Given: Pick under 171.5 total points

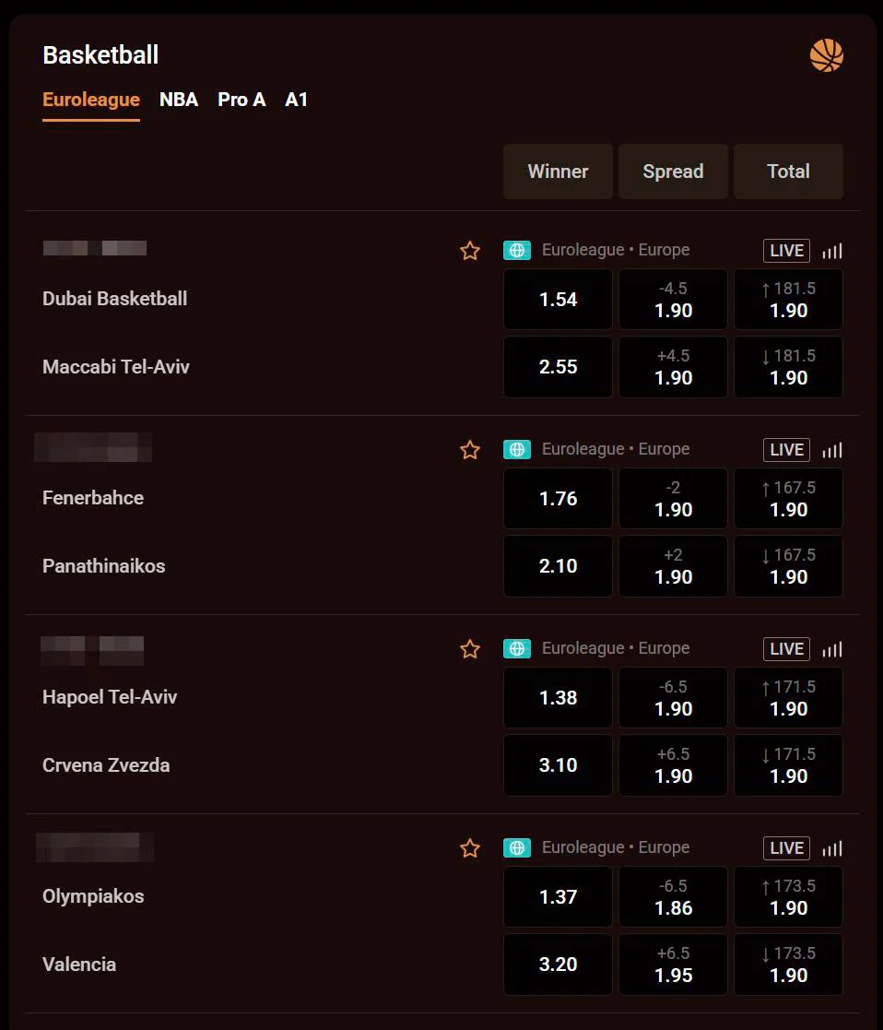Looking at the screenshot, I should pos(788,764).
